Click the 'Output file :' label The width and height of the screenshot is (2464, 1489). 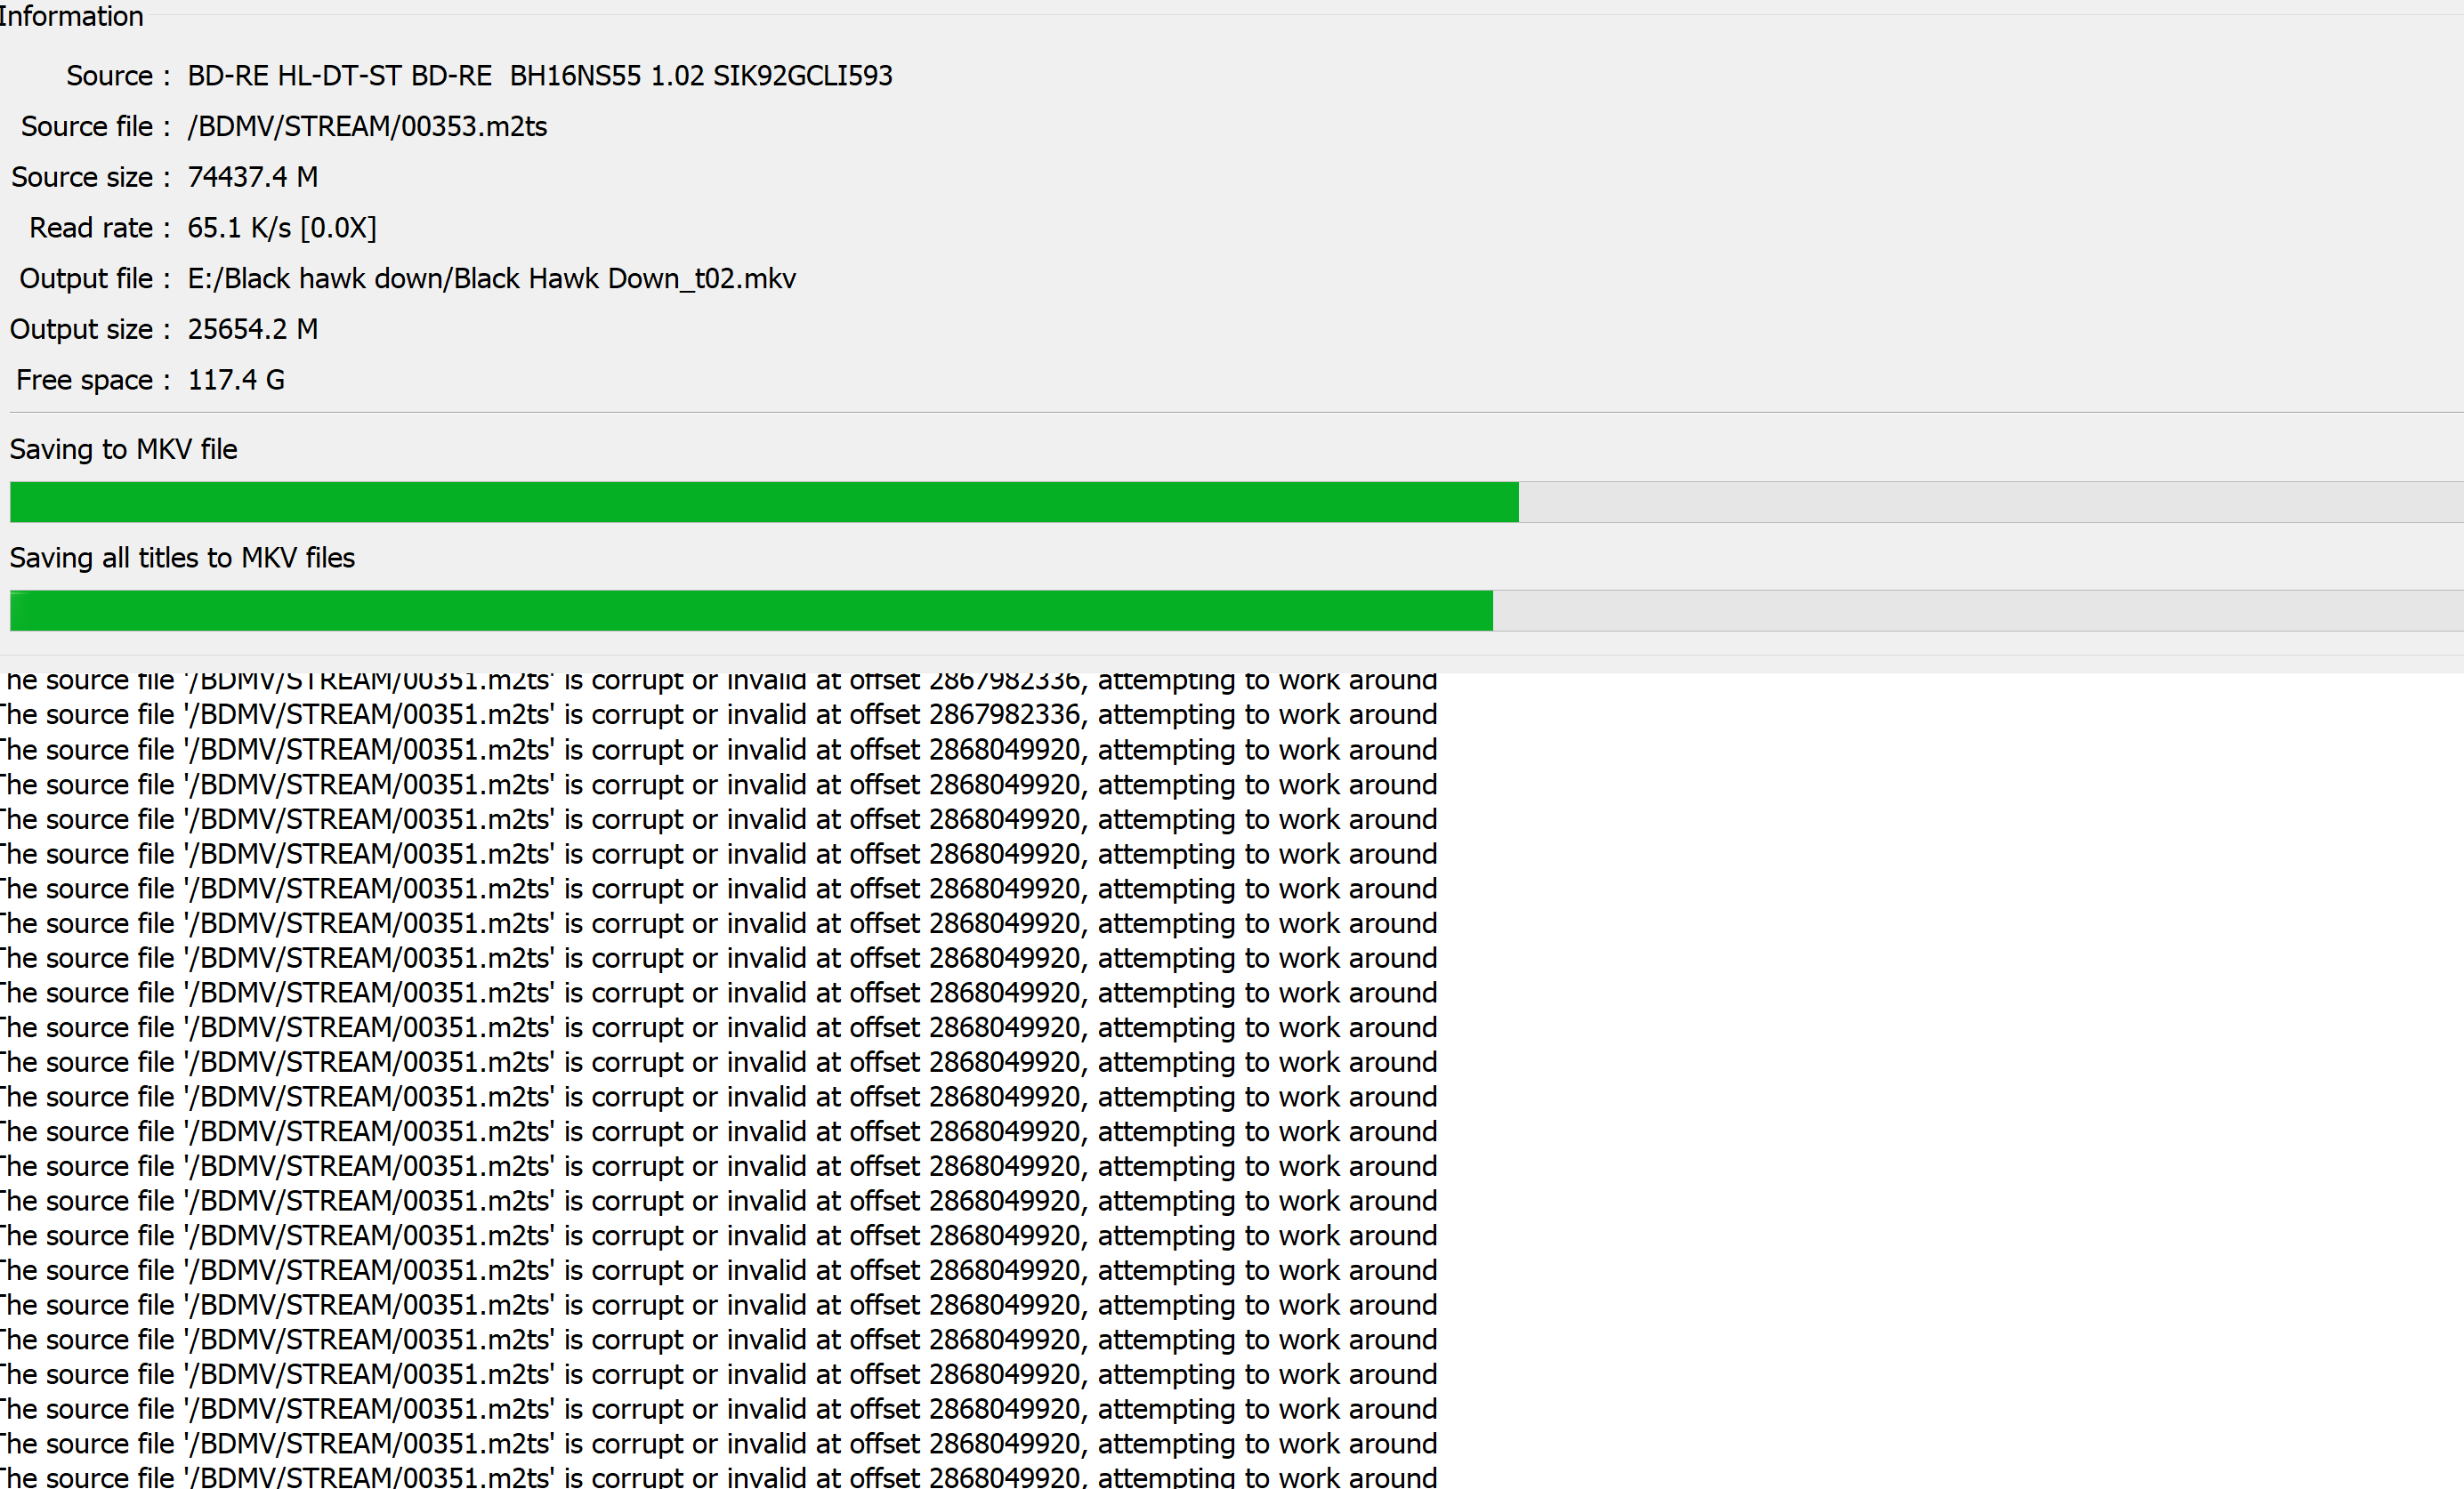[95, 278]
